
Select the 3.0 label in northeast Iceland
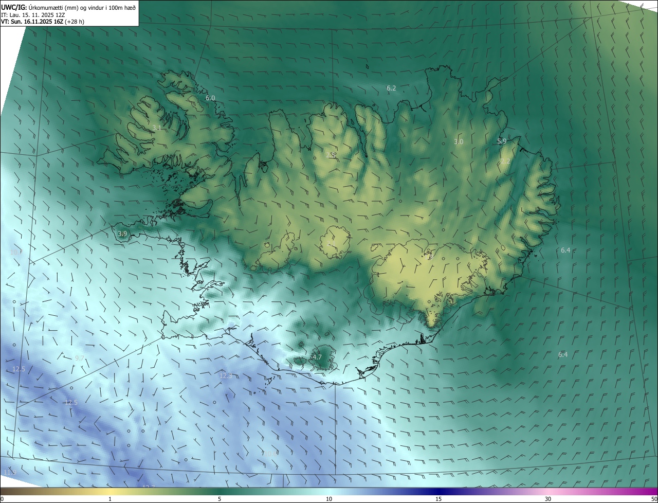click(x=459, y=141)
